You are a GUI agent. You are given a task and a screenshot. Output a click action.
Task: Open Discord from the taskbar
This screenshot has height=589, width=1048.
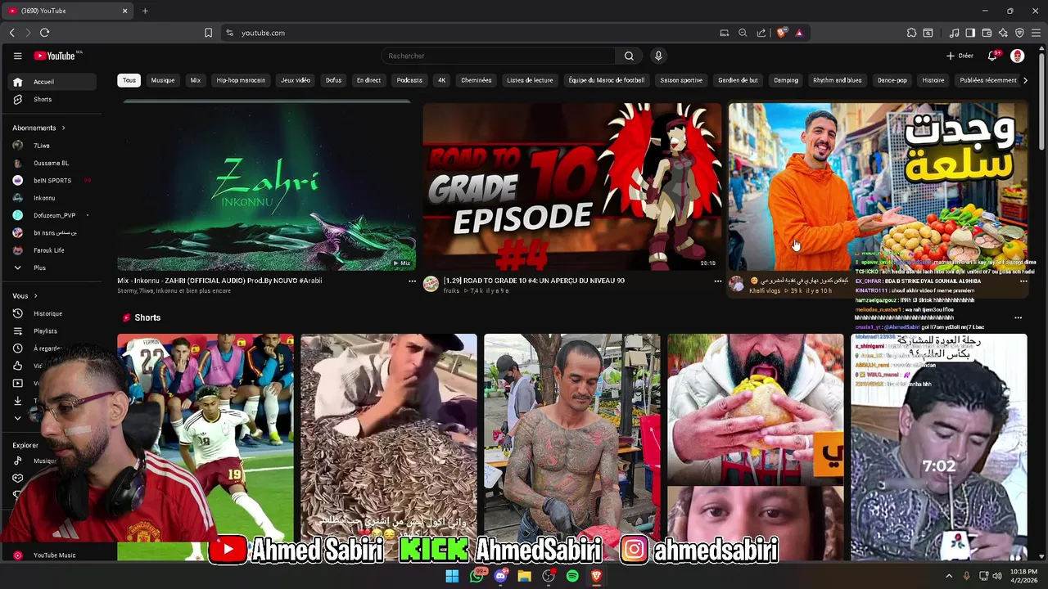click(x=500, y=576)
